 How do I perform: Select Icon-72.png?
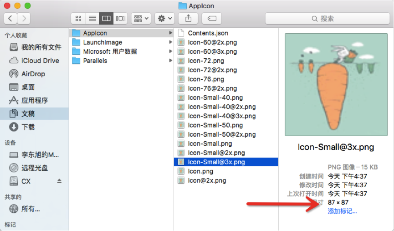(226, 61)
